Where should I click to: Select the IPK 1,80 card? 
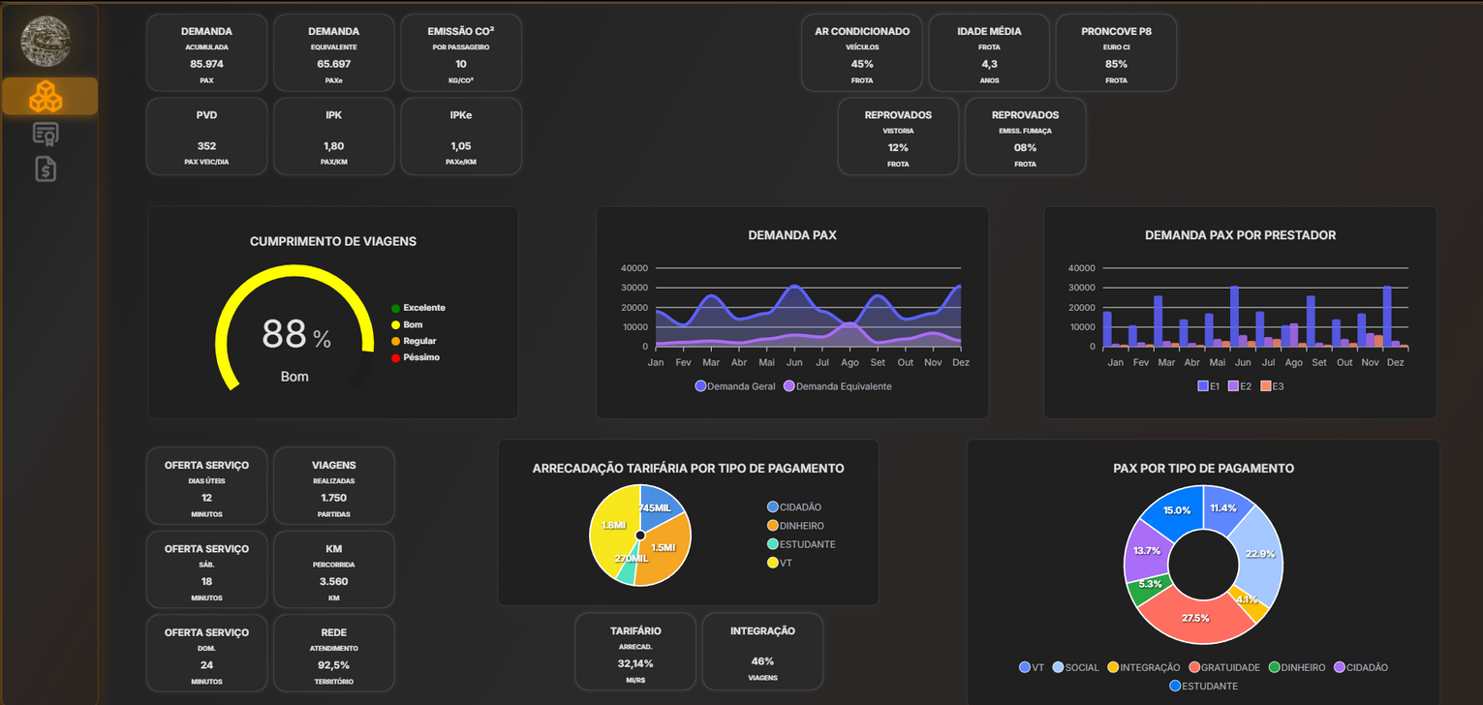[x=334, y=137]
